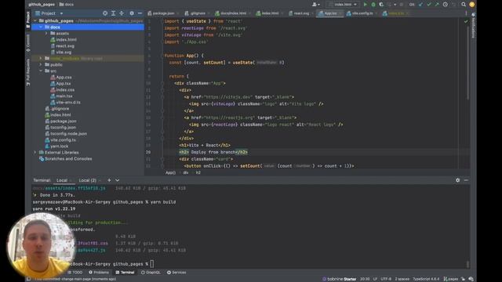
Task: Run the current configuration with the green play icon
Action: (366, 5)
